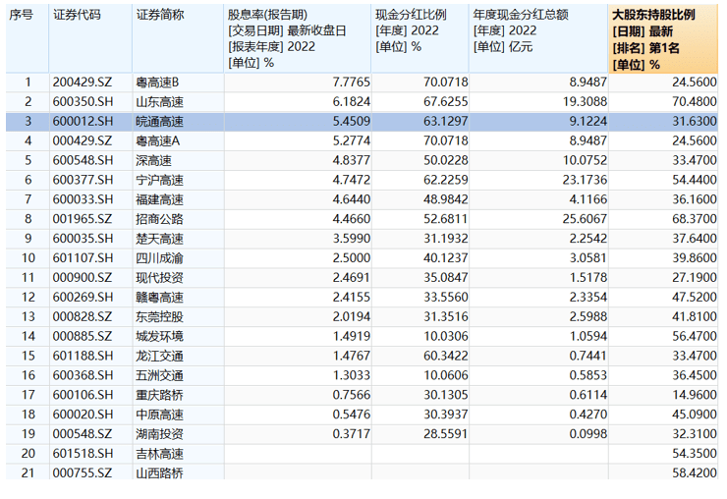Select the name 五洲交通
Viewport: 727px width, 499px height.
tap(160, 375)
